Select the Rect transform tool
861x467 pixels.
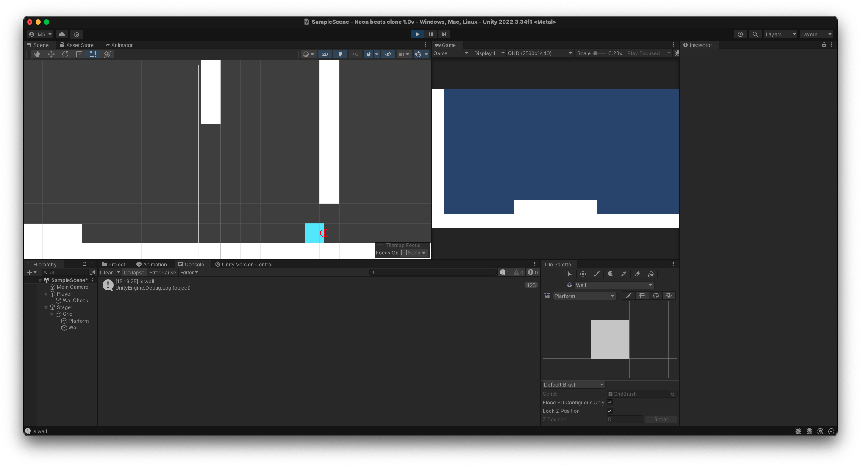coord(93,54)
